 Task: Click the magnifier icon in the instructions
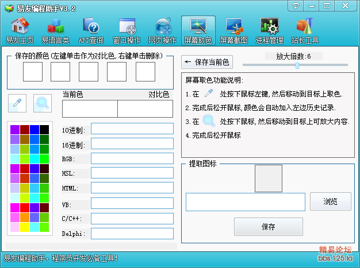pyautogui.click(x=209, y=121)
